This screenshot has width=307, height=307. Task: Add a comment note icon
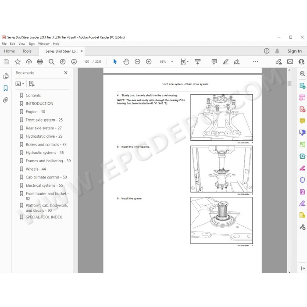coord(214,62)
